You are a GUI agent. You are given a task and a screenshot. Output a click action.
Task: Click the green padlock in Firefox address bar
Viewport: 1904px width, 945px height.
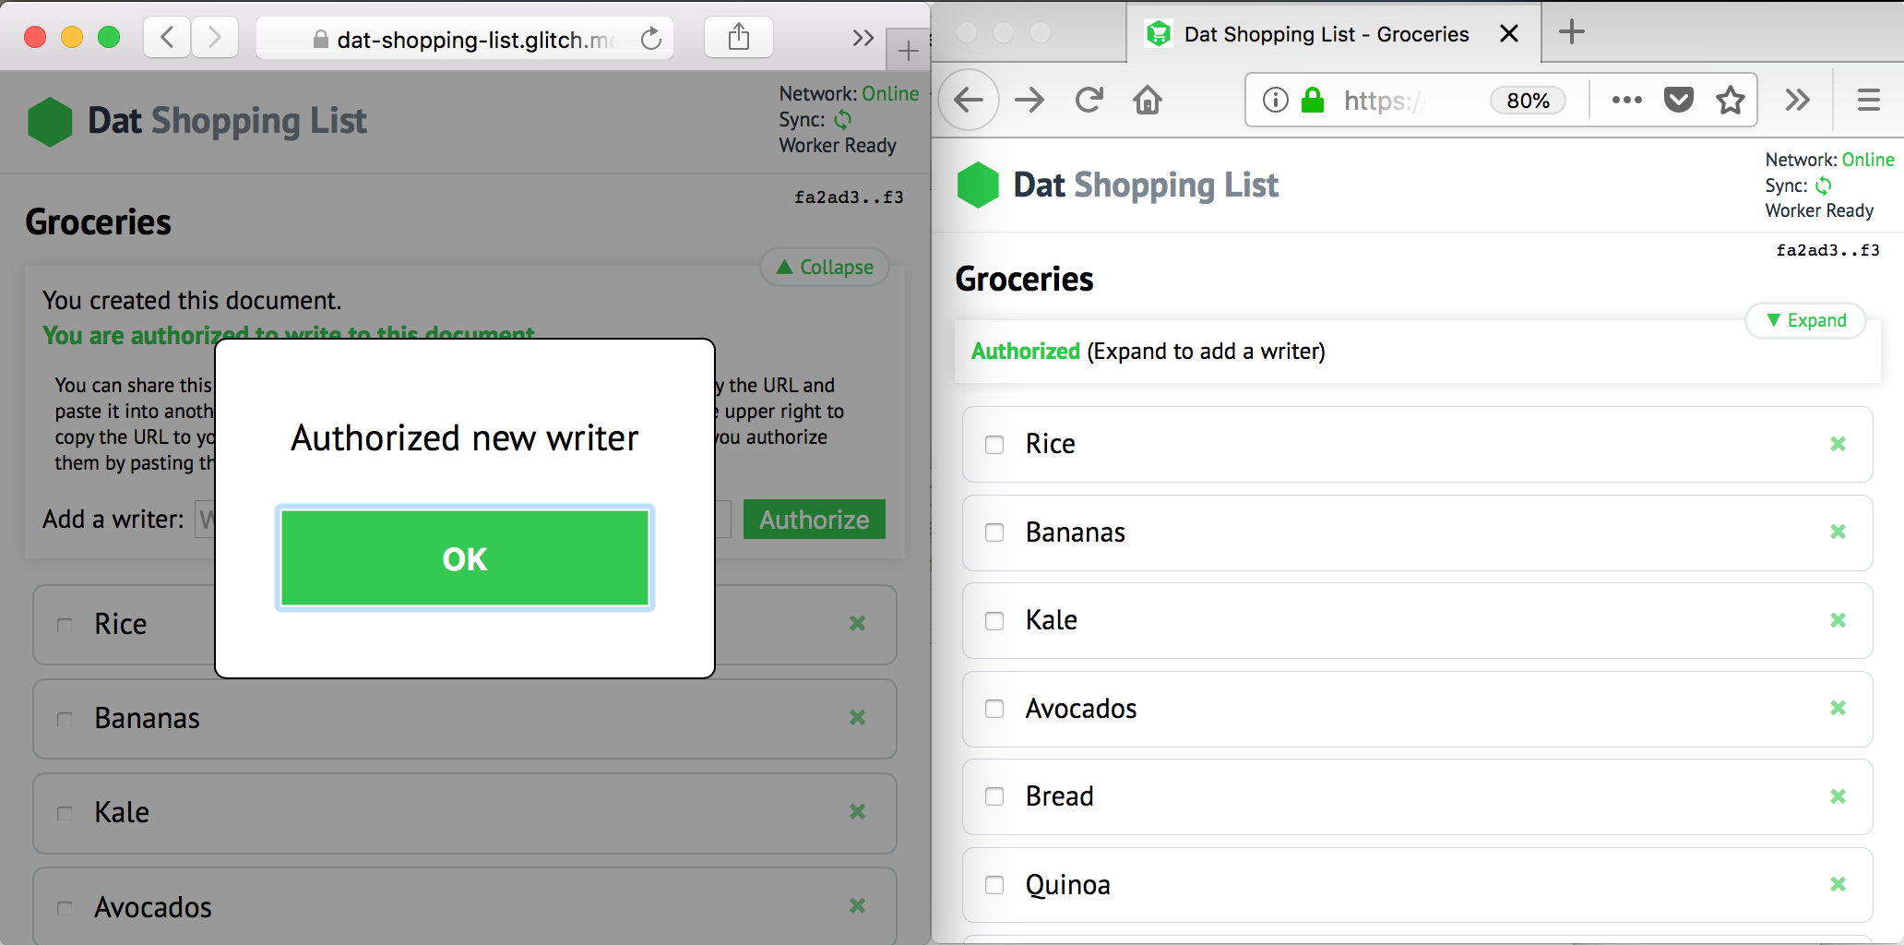[x=1313, y=100]
